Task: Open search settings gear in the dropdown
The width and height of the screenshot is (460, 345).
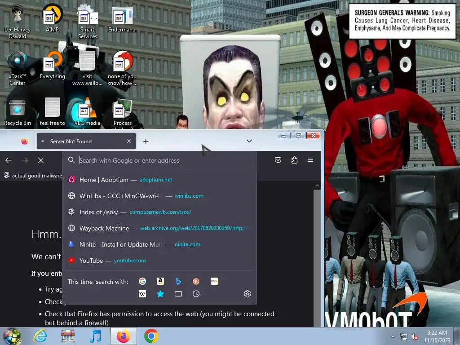Action: (x=248, y=294)
